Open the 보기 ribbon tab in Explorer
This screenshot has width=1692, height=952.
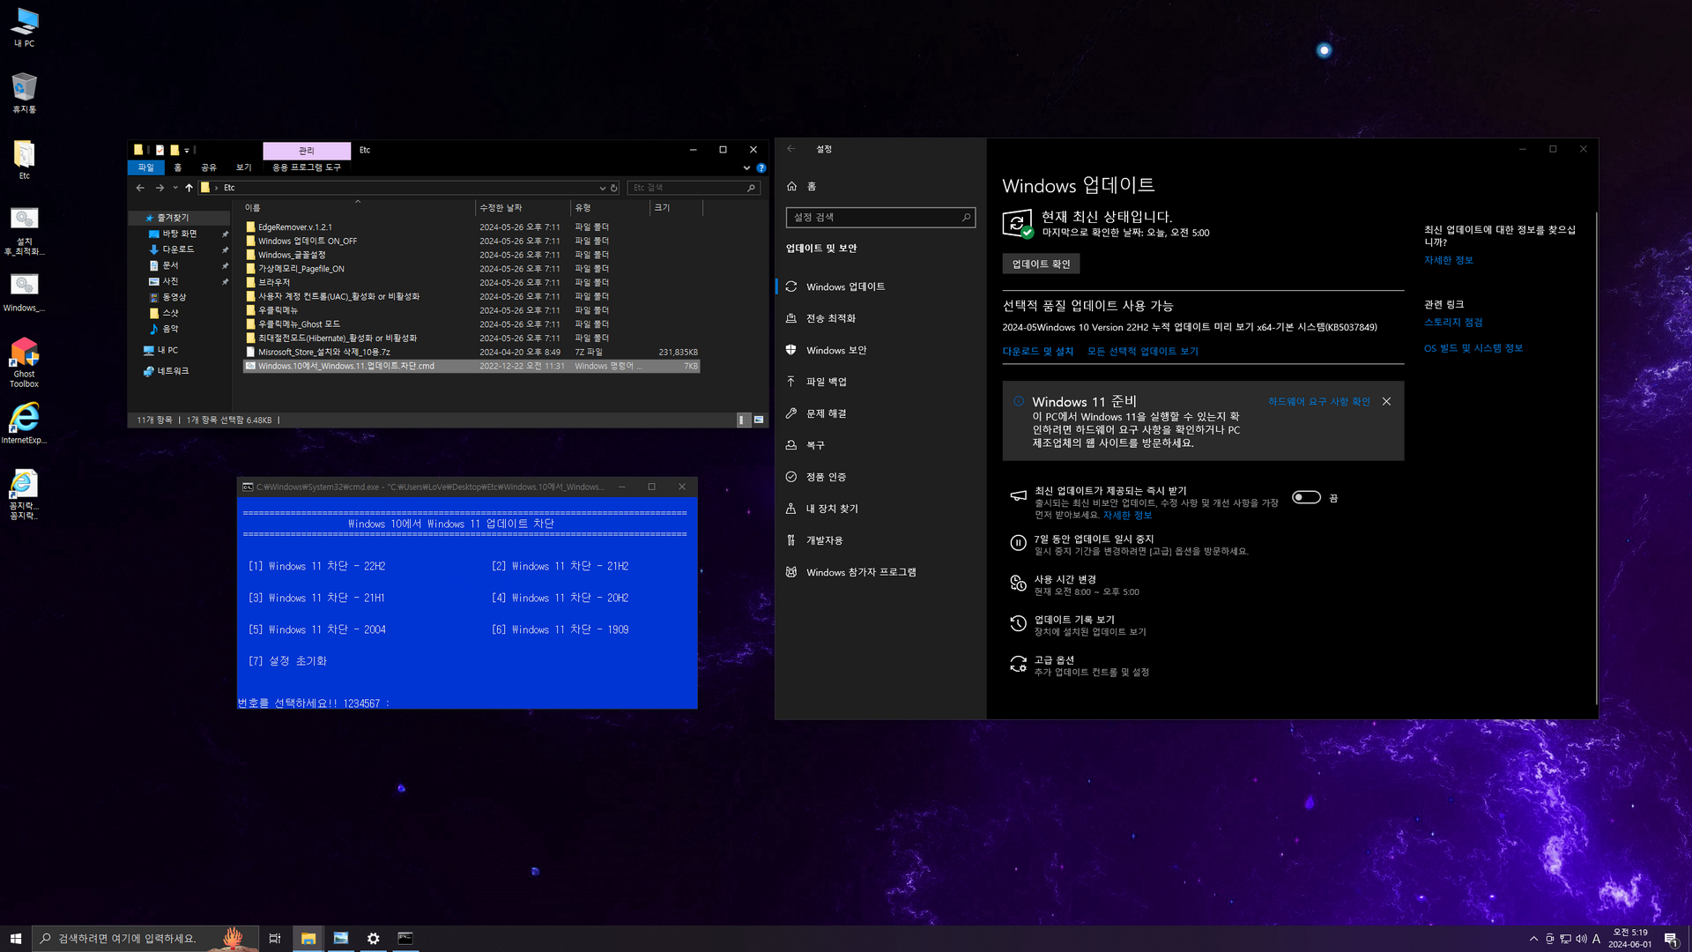pyautogui.click(x=243, y=167)
